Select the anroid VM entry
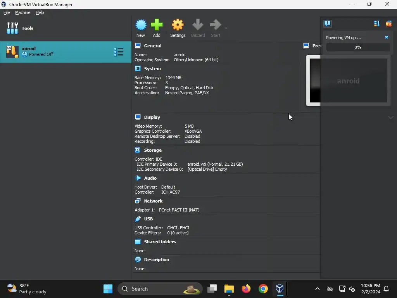397x298 pixels. tap(66, 52)
